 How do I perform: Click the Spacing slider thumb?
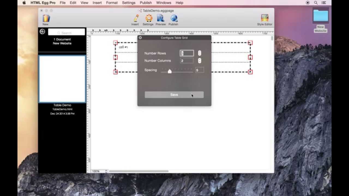[170, 71]
